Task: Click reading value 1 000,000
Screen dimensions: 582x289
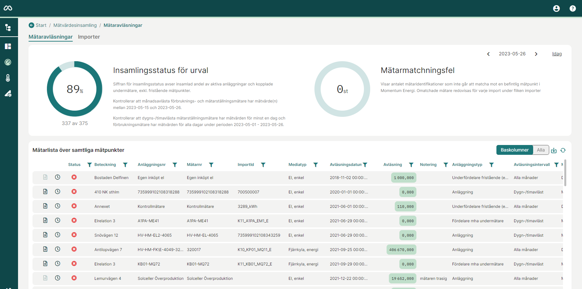Action: pyautogui.click(x=404, y=178)
